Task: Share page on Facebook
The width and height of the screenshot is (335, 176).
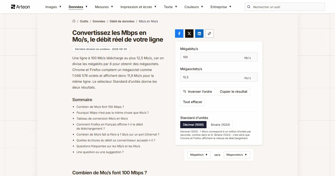Action: click(179, 34)
